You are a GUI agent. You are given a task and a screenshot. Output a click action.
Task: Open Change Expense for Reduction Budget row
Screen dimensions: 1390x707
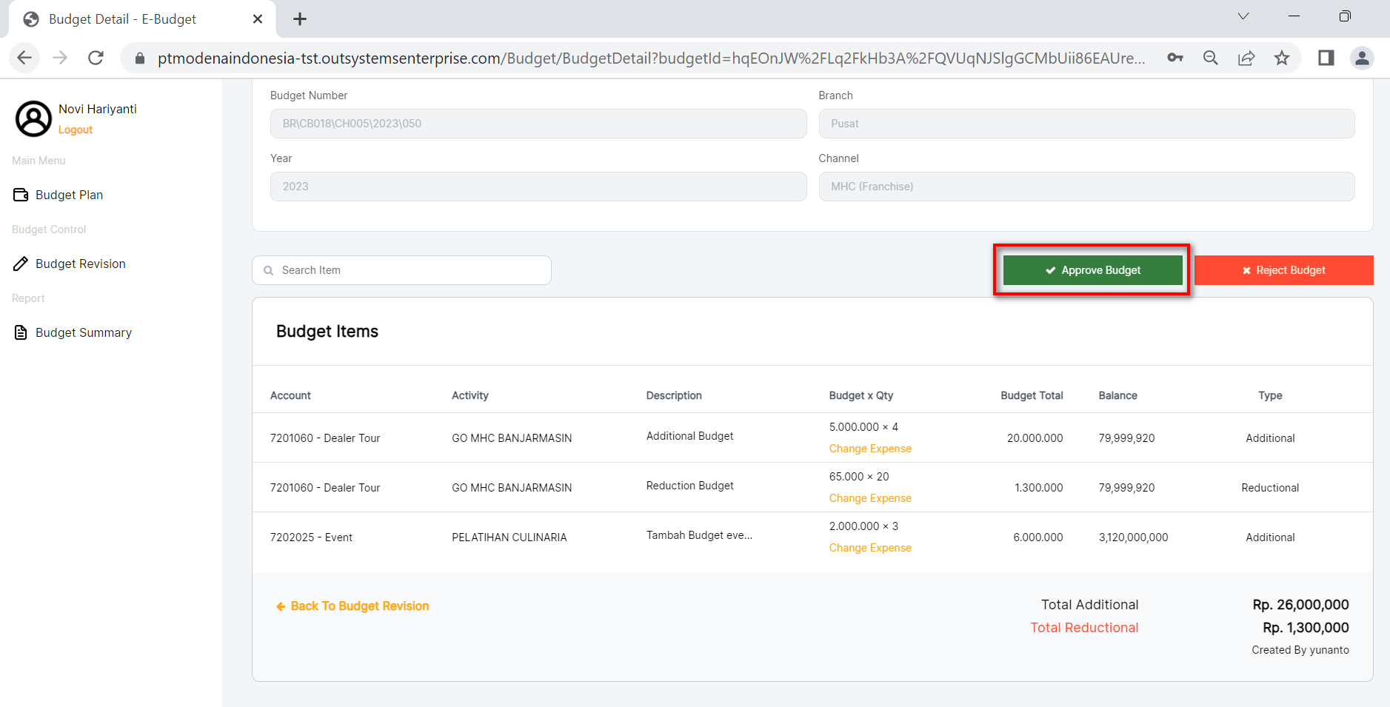[870, 498]
